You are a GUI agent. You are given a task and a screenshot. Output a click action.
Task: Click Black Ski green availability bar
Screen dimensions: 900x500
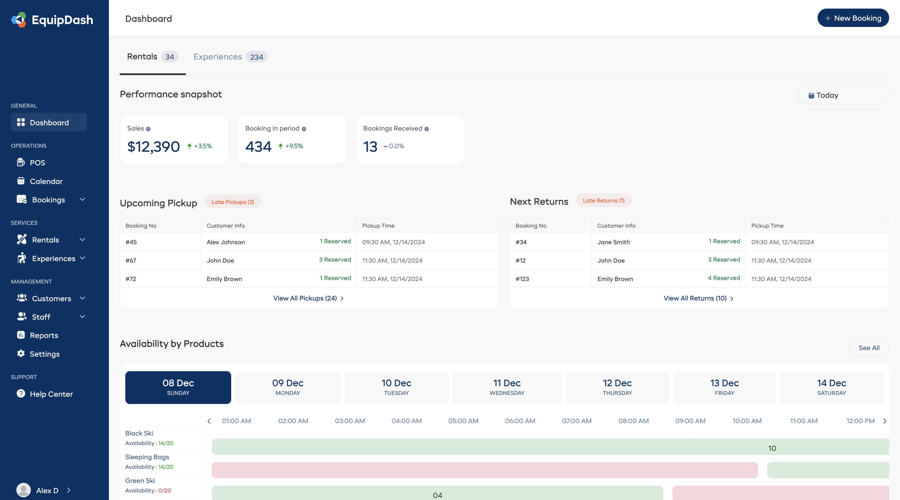(550, 447)
